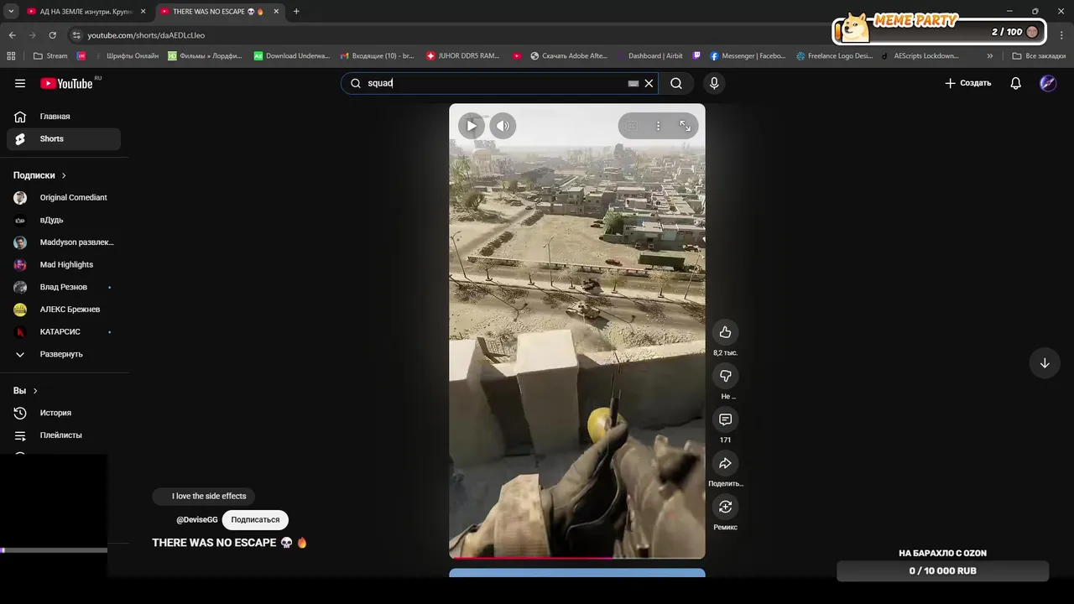The height and width of the screenshot is (604, 1074).
Task: Close the THERE WAS NO ESCAPE tab
Action: [276, 12]
